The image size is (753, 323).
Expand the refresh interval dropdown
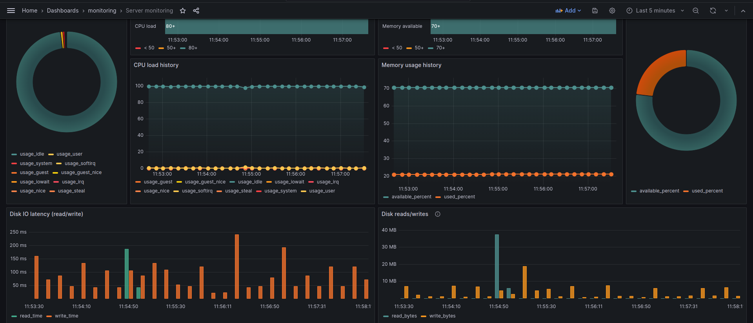pyautogui.click(x=726, y=11)
